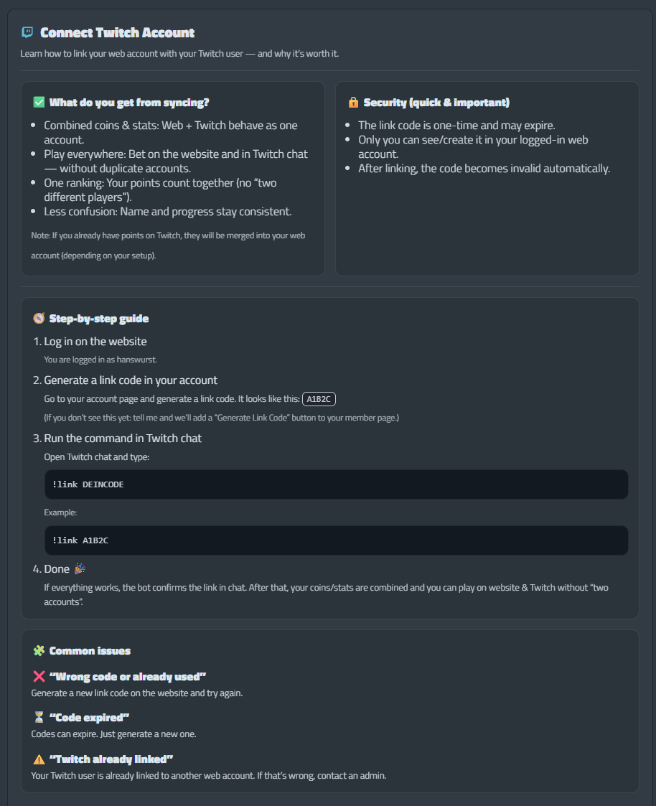The image size is (656, 806).
Task: Click the "Connect Twitch Account" page title
Action: coord(117,33)
